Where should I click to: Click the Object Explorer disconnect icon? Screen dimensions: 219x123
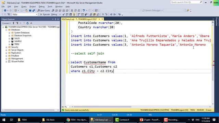click(17, 23)
